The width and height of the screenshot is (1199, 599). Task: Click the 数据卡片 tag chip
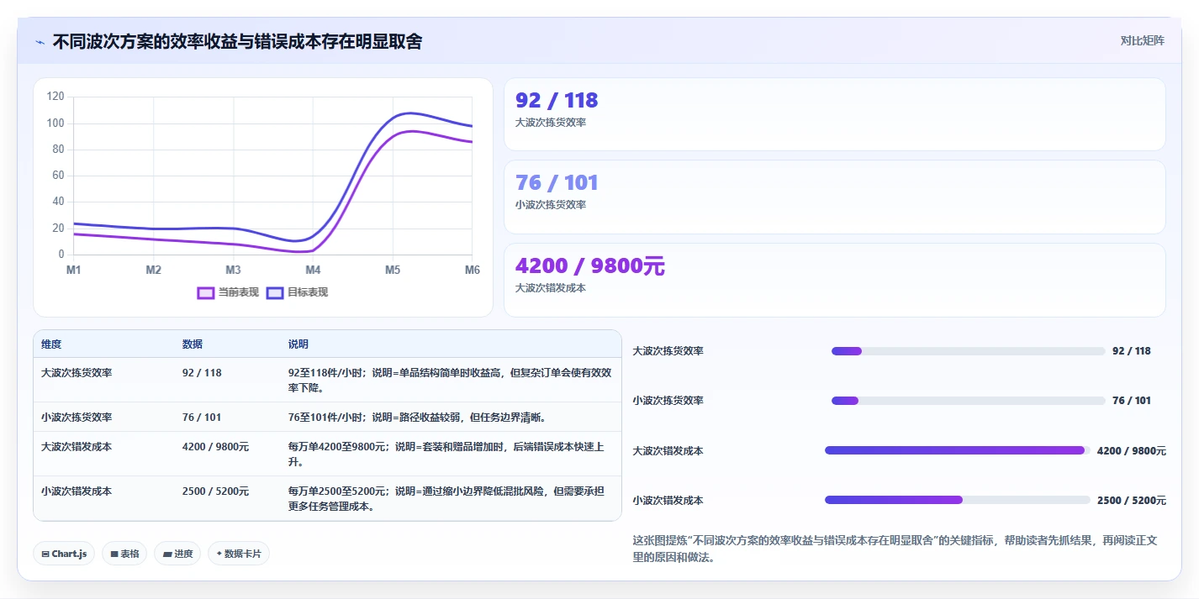(239, 554)
